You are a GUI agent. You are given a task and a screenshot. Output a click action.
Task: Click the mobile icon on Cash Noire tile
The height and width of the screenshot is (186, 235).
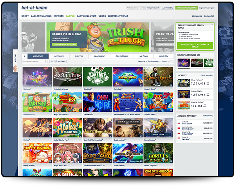pyautogui.click(x=110, y=110)
